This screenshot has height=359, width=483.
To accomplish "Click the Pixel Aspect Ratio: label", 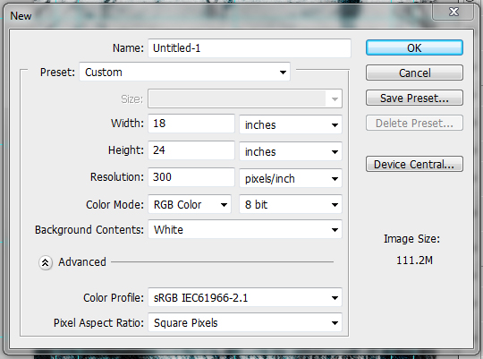I will coord(98,323).
